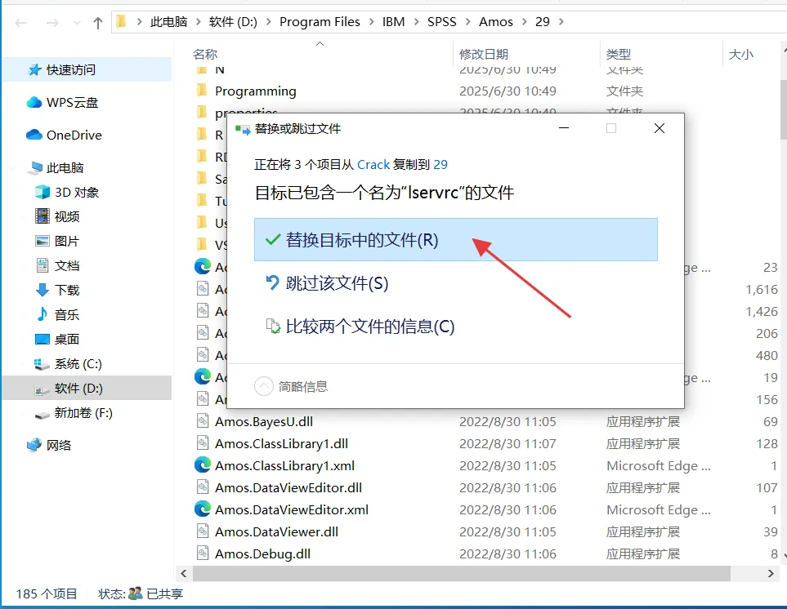Click 此电脑 in the address breadcrumb
The height and width of the screenshot is (609, 787).
click(168, 21)
